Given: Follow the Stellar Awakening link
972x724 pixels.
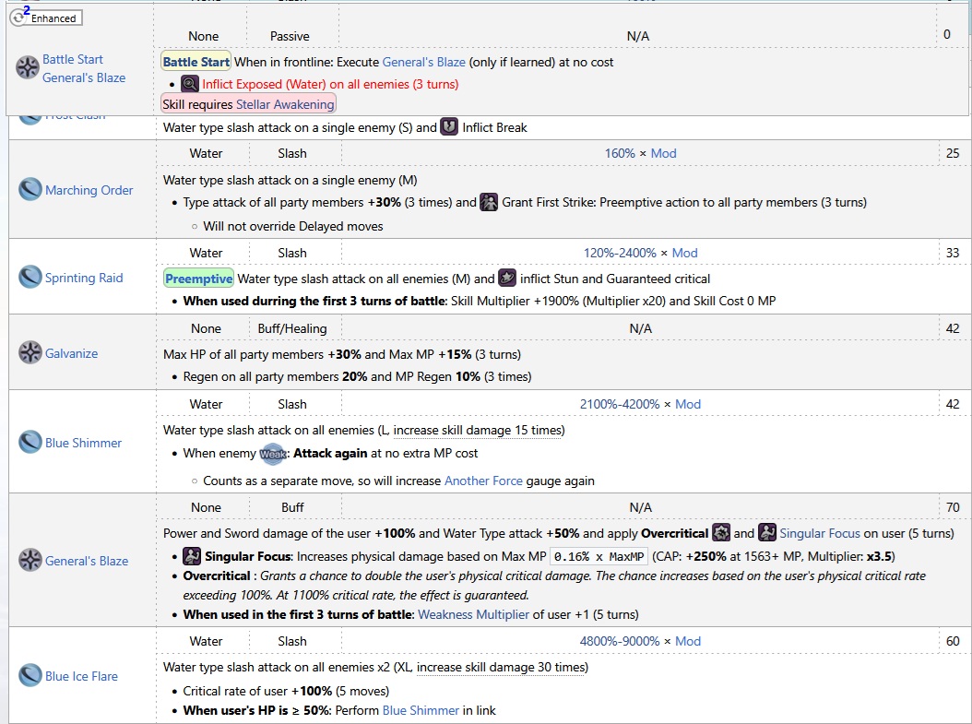Looking at the screenshot, I should point(285,104).
